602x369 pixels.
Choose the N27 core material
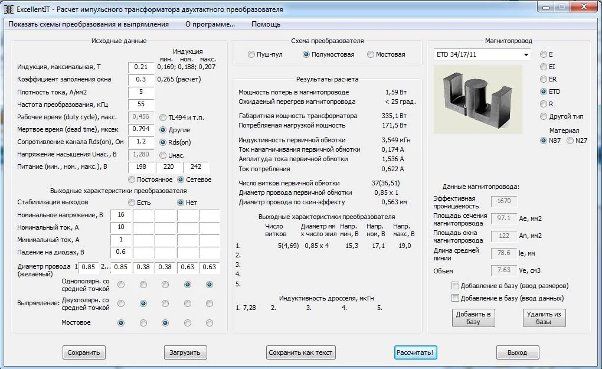point(570,141)
